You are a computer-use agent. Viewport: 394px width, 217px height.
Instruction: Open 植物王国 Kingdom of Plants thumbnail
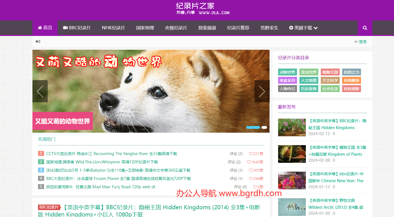pyautogui.click(x=292, y=154)
